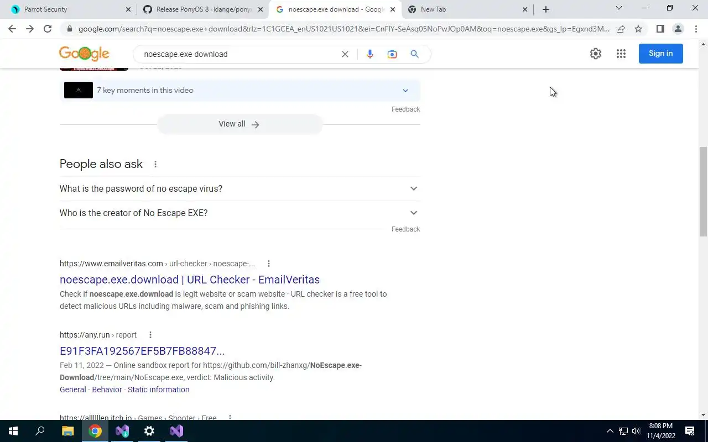Viewport: 708px width, 442px height.
Task: Open Settings from the taskbar
Action: point(149,431)
